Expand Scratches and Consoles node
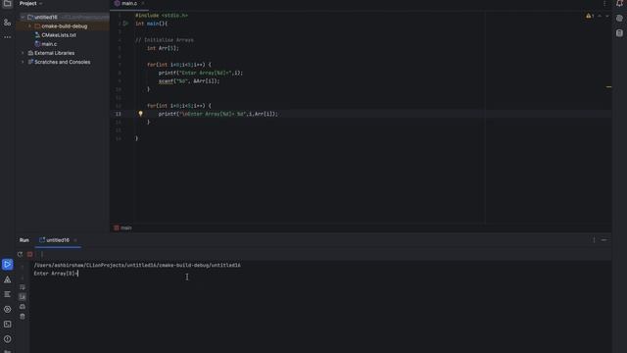Screen dimensions: 627x353 (23, 62)
